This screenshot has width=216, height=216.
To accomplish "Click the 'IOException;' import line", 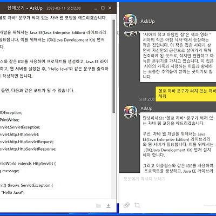I will 11,113.
